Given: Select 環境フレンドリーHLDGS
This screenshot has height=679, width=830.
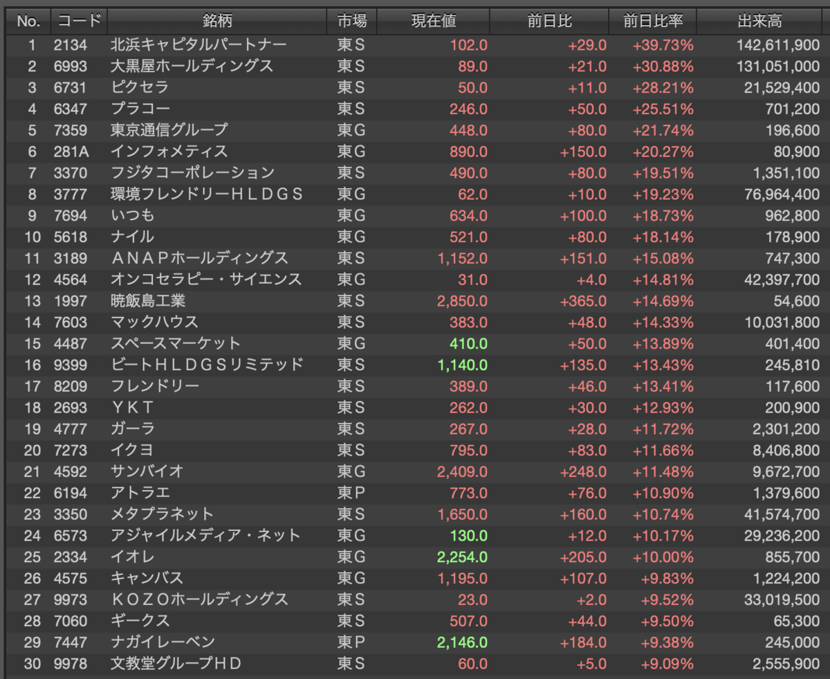Looking at the screenshot, I should [207, 194].
